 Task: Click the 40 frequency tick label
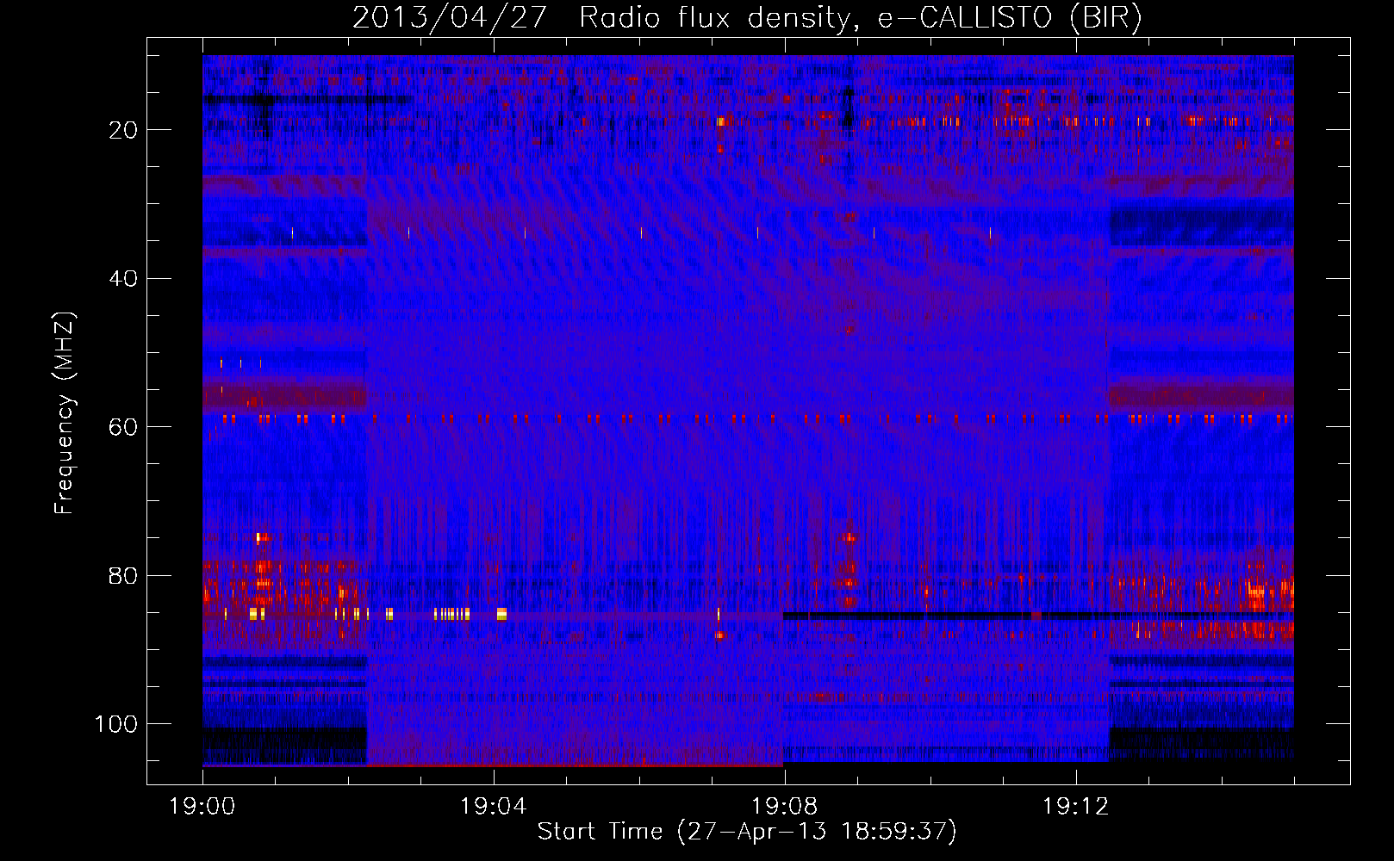pos(123,279)
